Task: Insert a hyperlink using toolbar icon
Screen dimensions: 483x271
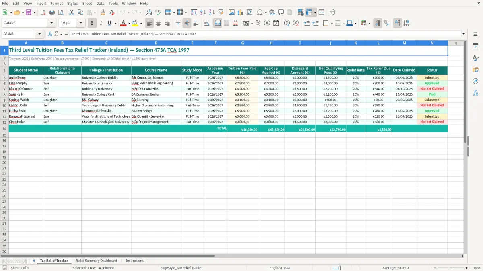Action: coord(272,12)
